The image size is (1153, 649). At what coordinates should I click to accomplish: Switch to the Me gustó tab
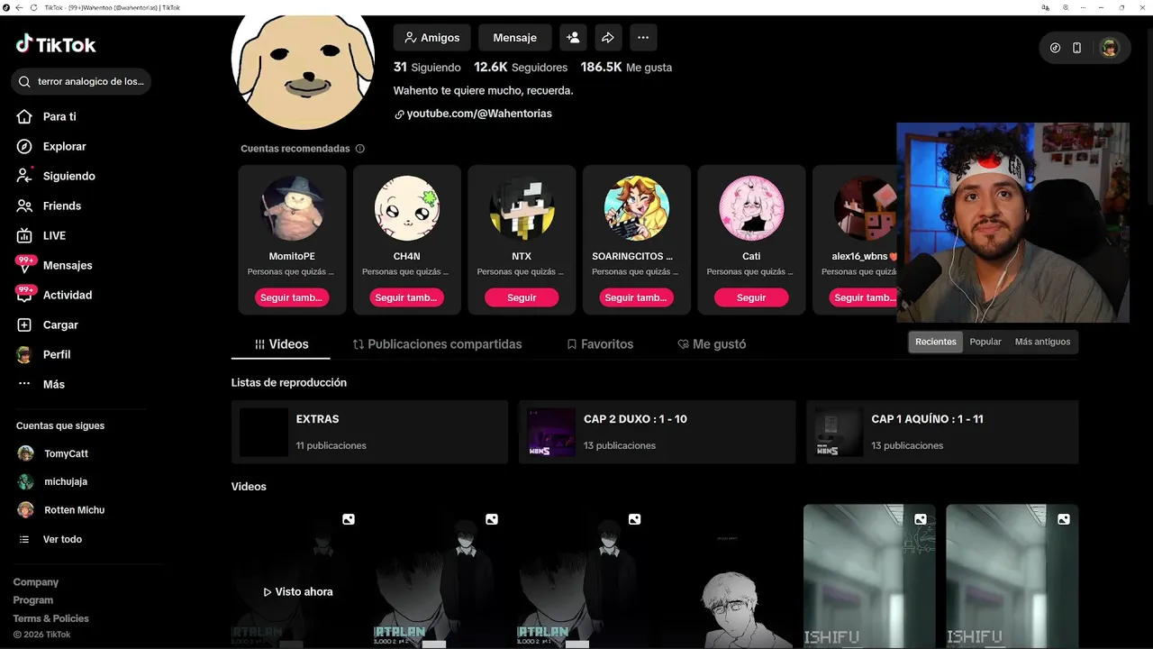click(712, 344)
